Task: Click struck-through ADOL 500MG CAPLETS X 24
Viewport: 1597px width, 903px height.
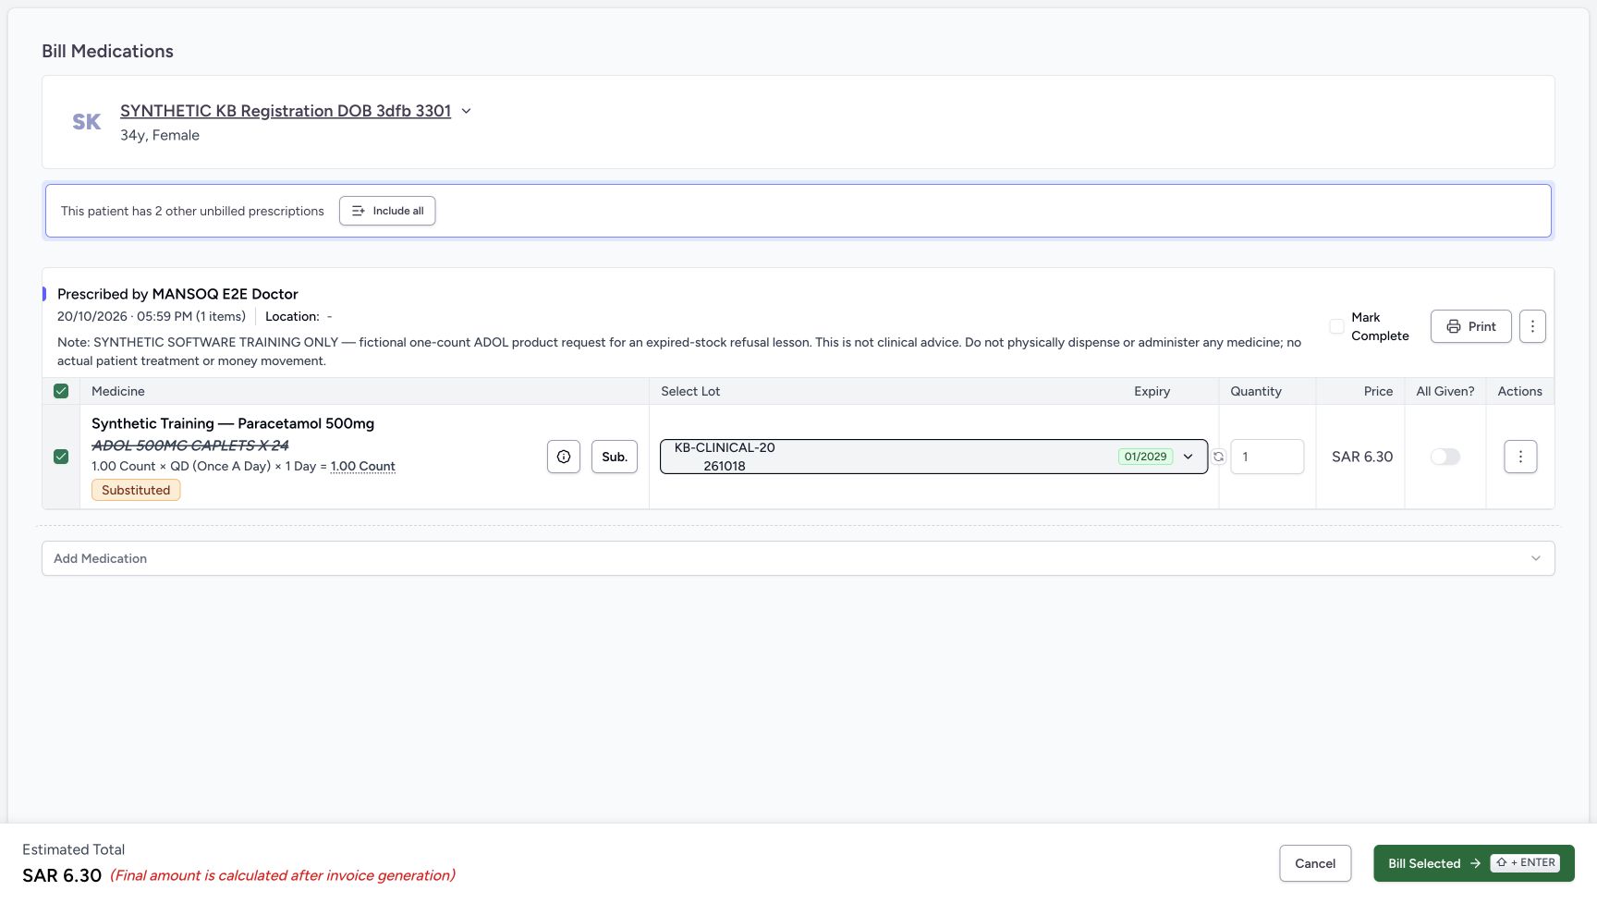Action: 190,445
